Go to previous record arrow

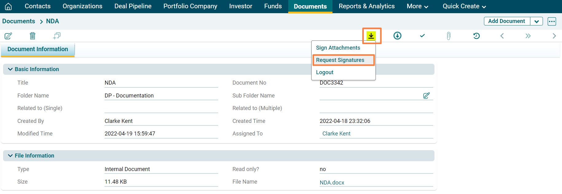(502, 36)
